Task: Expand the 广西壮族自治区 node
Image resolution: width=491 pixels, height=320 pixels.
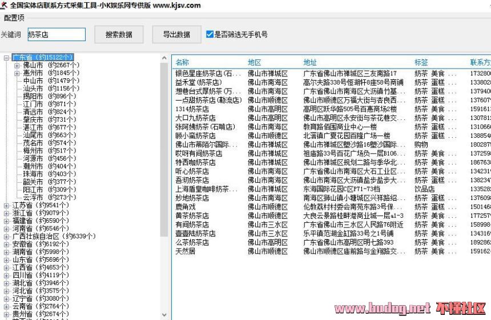Action: coord(6,236)
